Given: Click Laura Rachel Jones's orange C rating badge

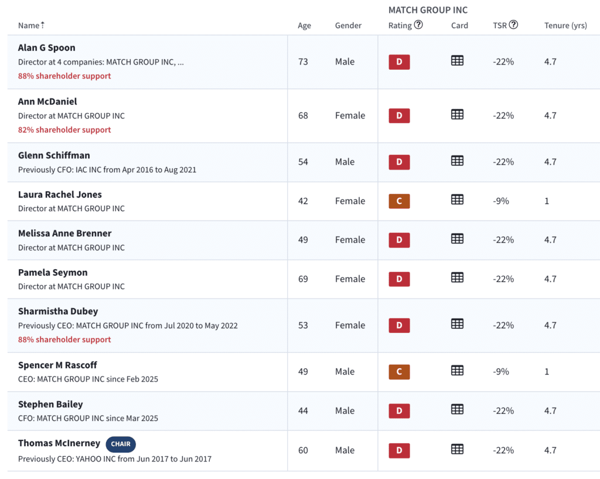Looking at the screenshot, I should [399, 201].
